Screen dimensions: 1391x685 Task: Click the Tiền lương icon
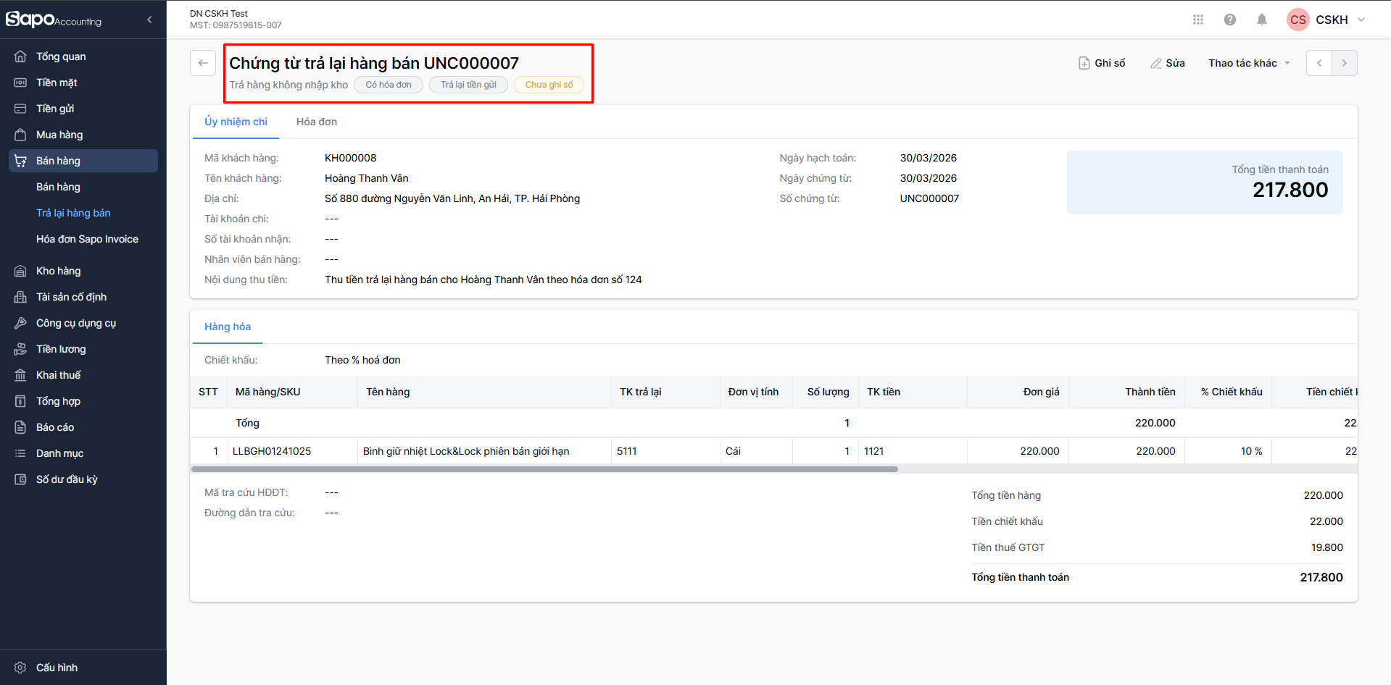click(20, 349)
